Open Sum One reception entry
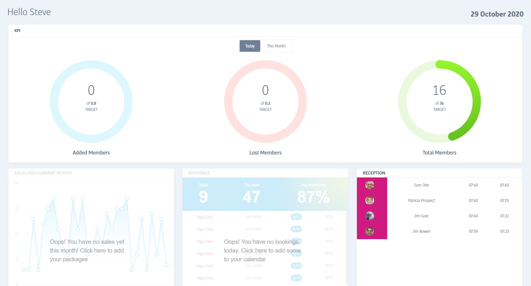The height and width of the screenshot is (286, 531). point(439,185)
